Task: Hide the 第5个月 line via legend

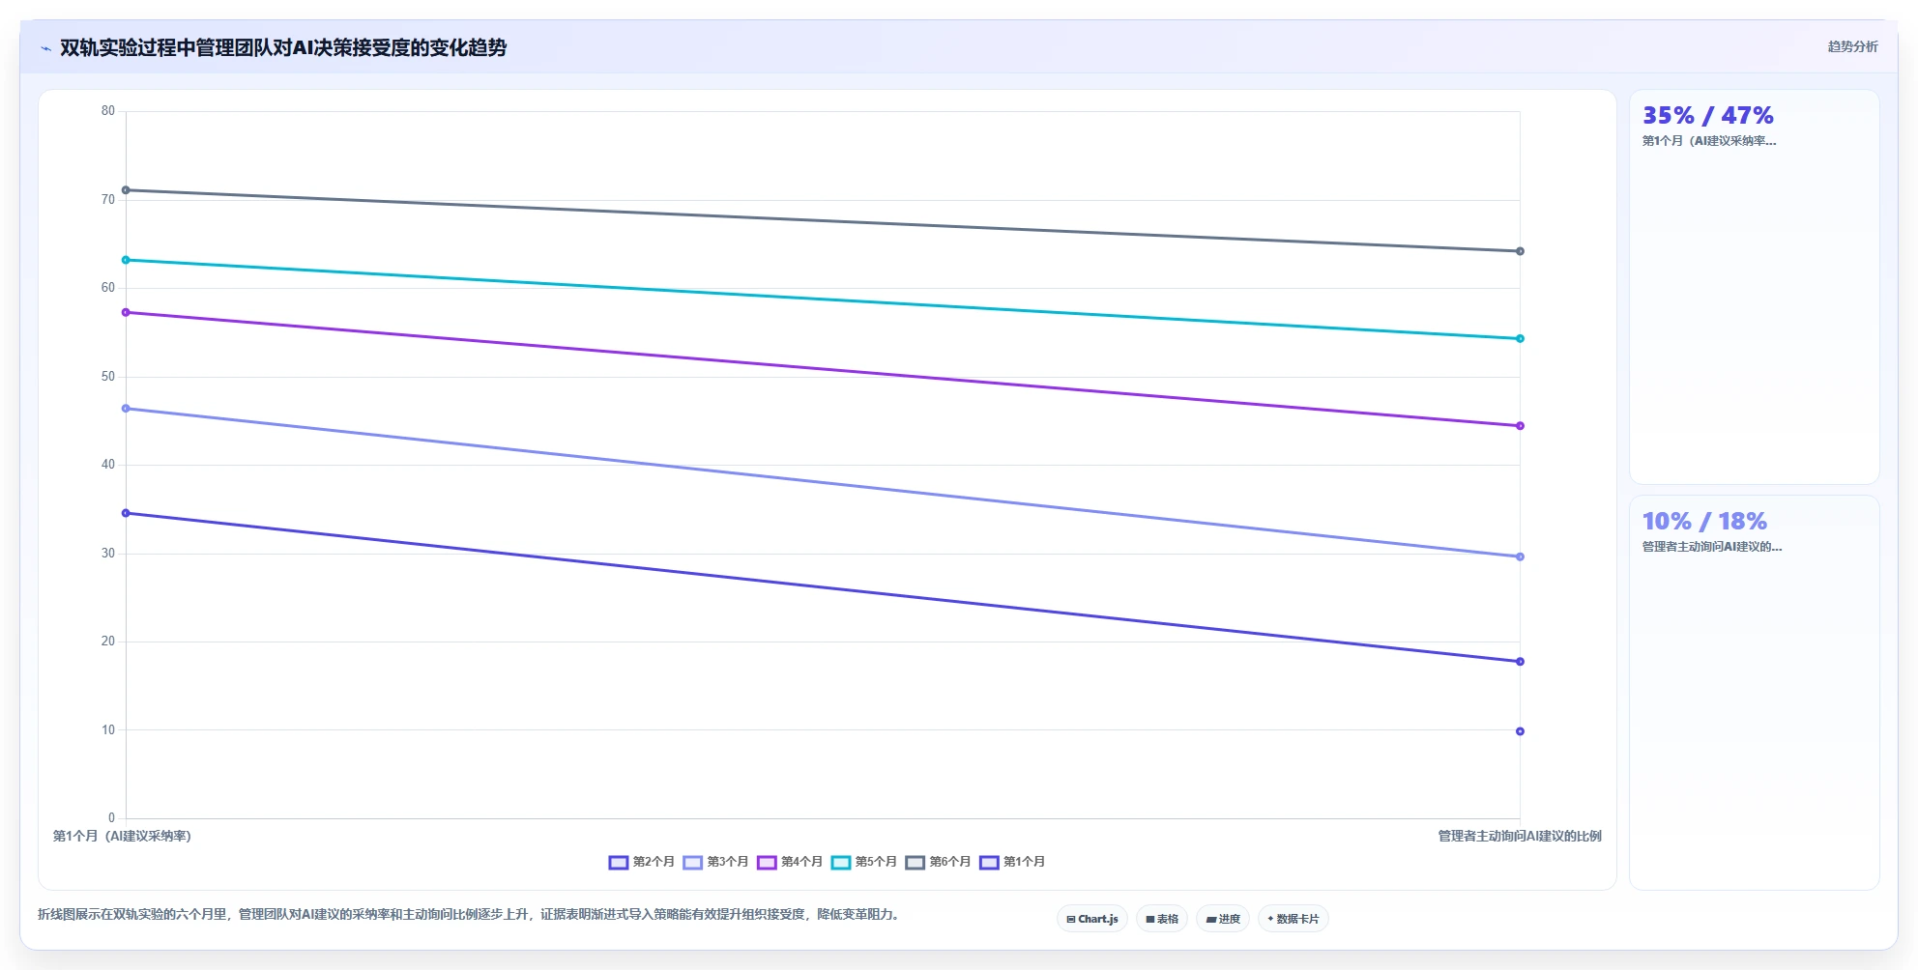Action: tap(864, 862)
